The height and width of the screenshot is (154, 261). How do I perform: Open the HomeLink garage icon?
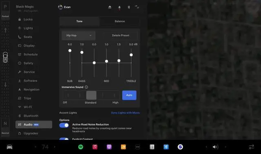coord(110,7)
